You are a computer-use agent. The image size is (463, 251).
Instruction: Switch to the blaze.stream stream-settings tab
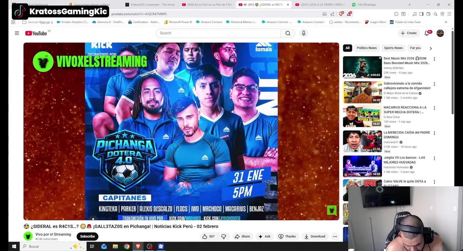tap(92, 5)
